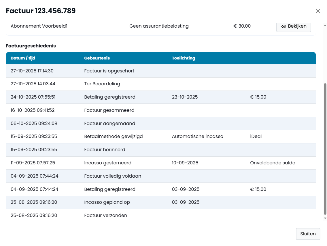Viewport: 327px width, 246px height.
Task: Select 'Factuur verzonden' event
Action: click(x=105, y=216)
